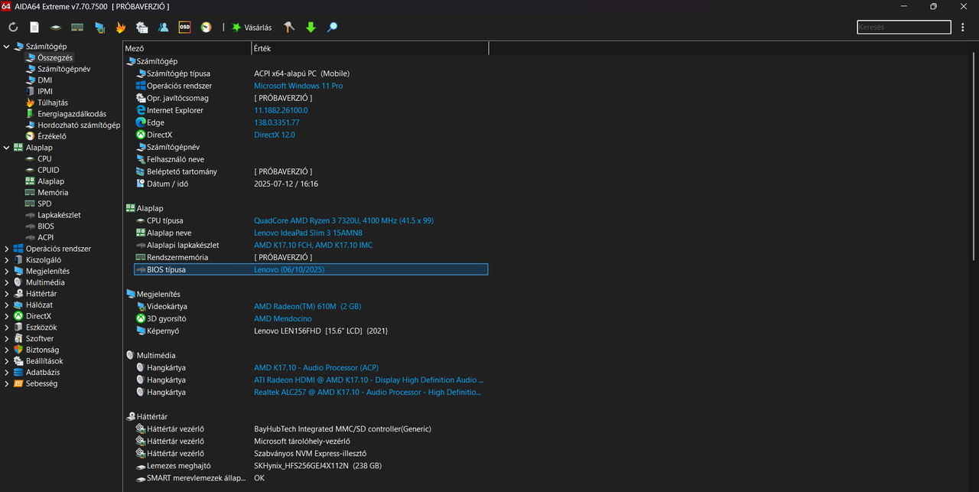Screen dimensions: 979x492
Task: Click the RAM module toolbar icon
Action: [x=77, y=27]
